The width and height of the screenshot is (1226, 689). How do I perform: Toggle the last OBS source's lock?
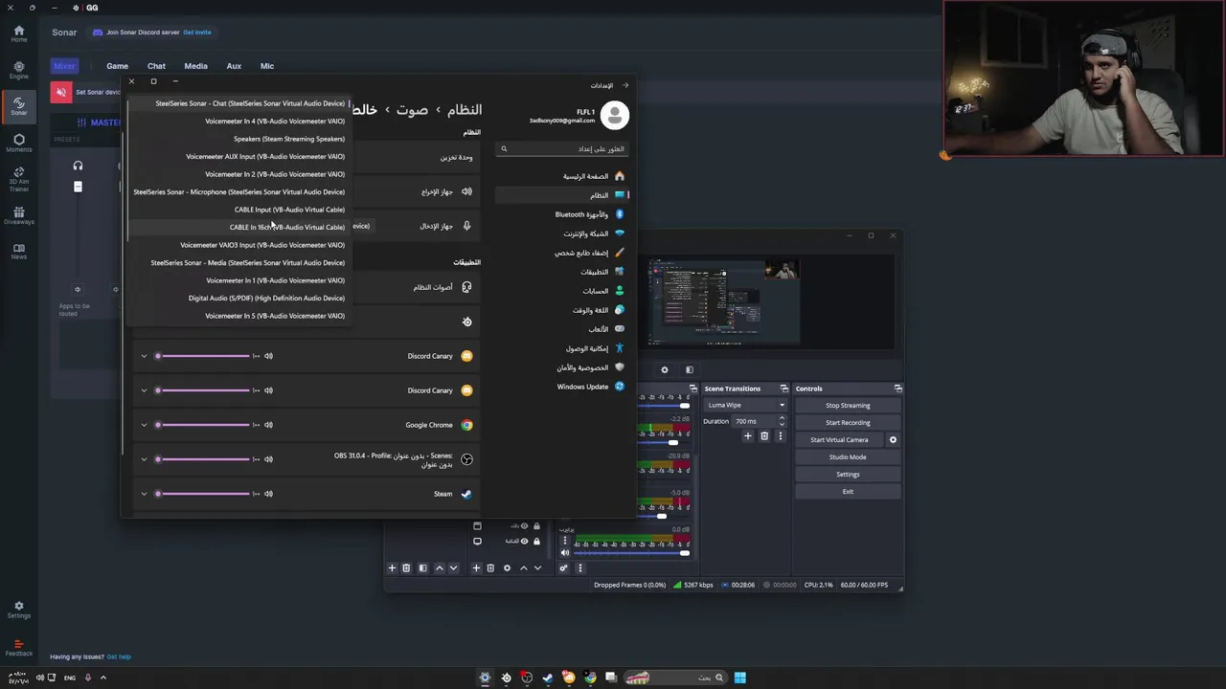(536, 541)
